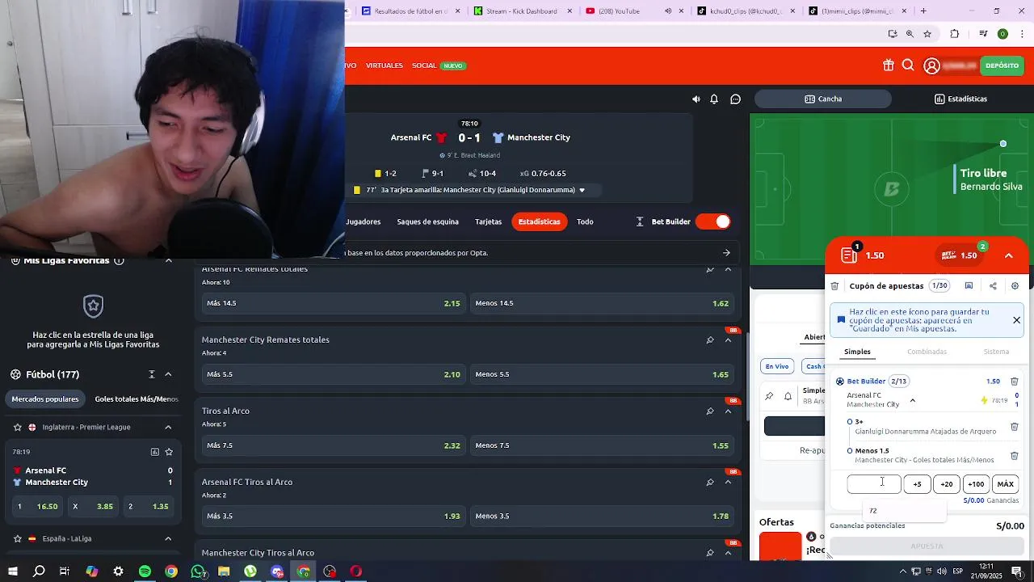Screen dimensions: 1034x582
Task: Dismiss the save-coupon hint banner
Action: (1016, 320)
